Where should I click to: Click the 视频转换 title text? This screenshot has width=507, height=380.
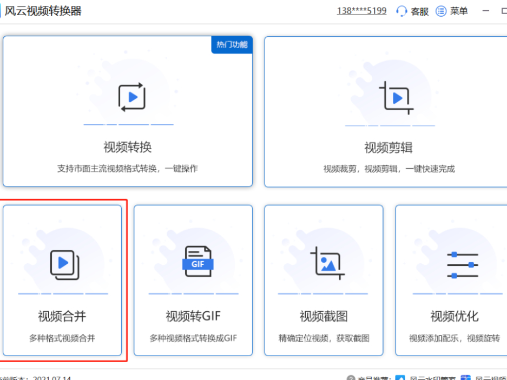click(127, 147)
